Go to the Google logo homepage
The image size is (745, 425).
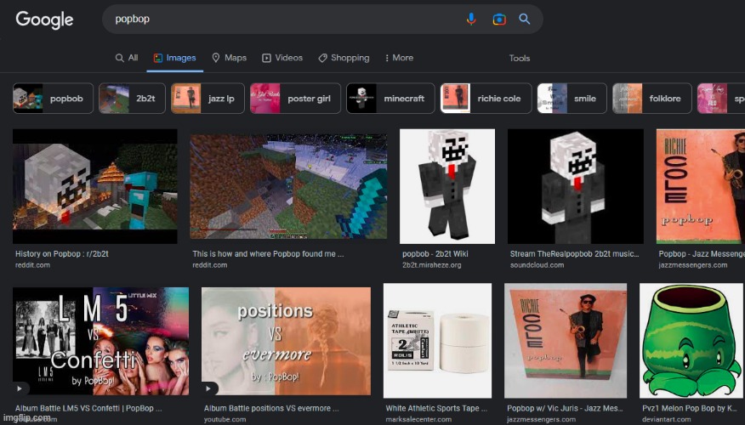point(44,20)
